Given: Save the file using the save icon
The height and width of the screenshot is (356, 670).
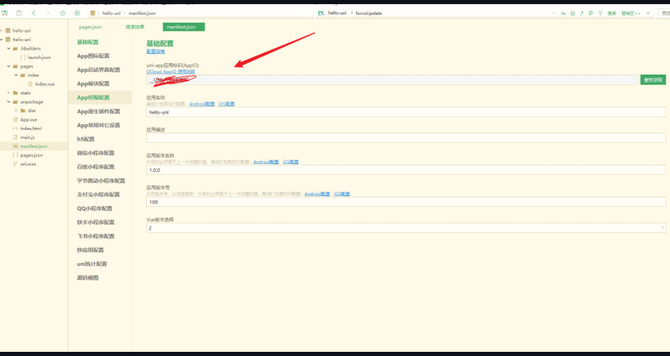Looking at the screenshot, I should [20, 12].
